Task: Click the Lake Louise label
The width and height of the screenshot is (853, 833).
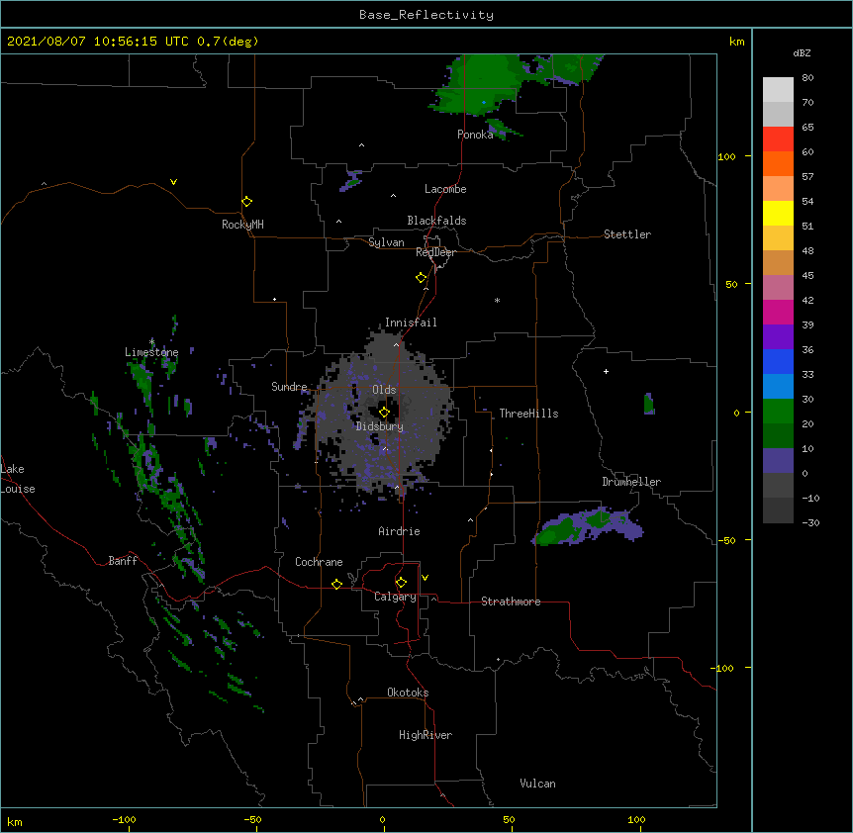Action: [x=18, y=479]
